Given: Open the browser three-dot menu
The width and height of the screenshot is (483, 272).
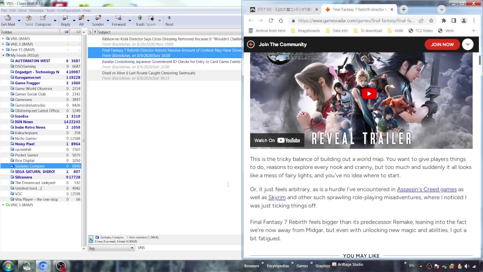Looking at the screenshot, I should click(474, 20).
